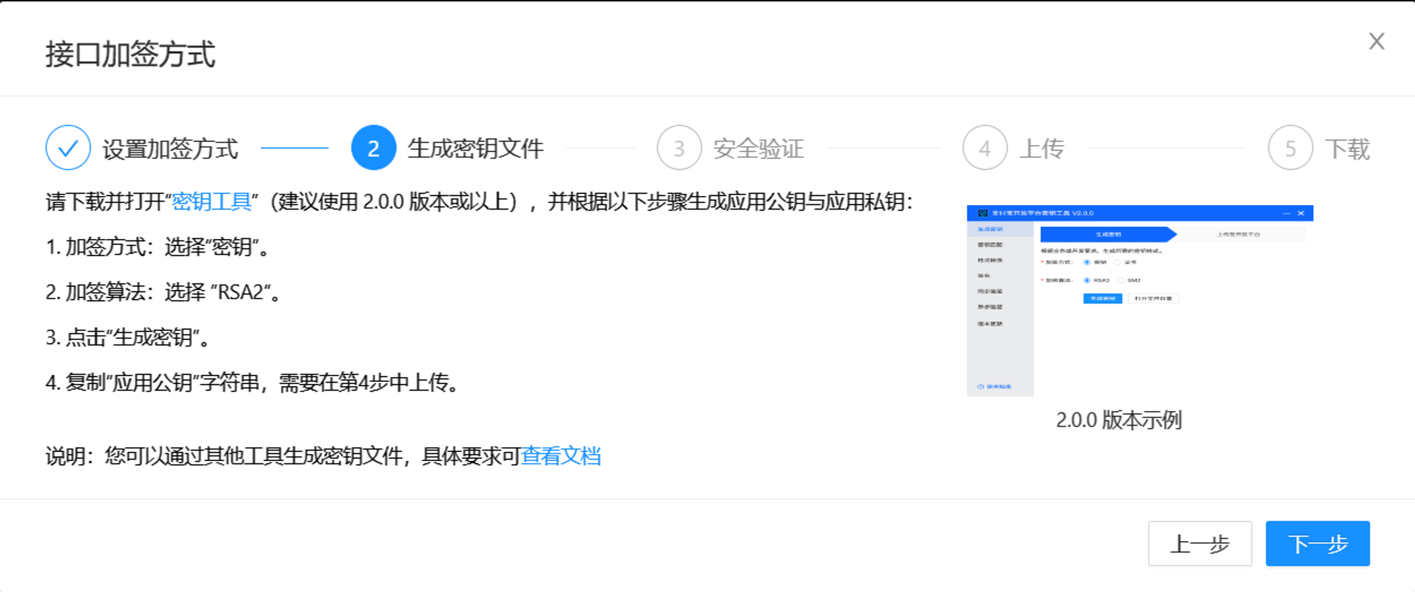The width and height of the screenshot is (1415, 592).
Task: Click instruction text 3. 点击“生成密钥”
Action: coord(128,337)
